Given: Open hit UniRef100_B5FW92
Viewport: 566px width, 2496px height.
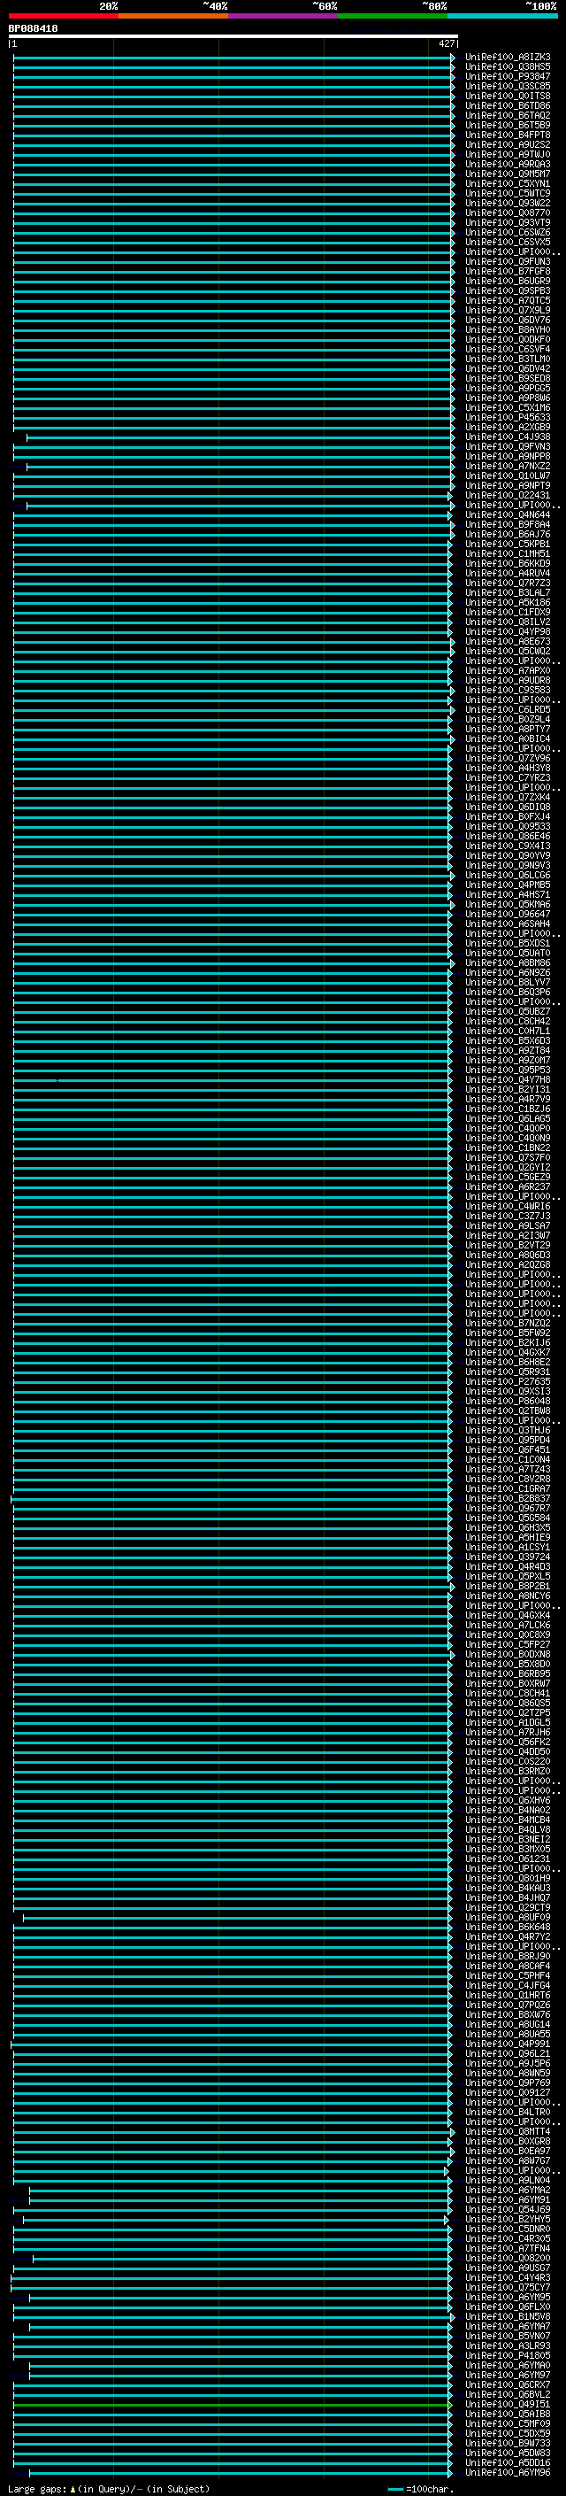Looking at the screenshot, I should tap(507, 1333).
